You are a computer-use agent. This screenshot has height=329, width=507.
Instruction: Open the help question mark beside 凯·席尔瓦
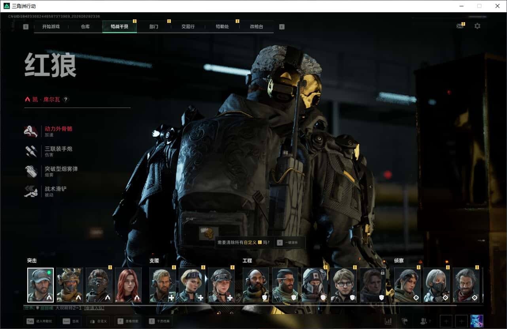[66, 99]
